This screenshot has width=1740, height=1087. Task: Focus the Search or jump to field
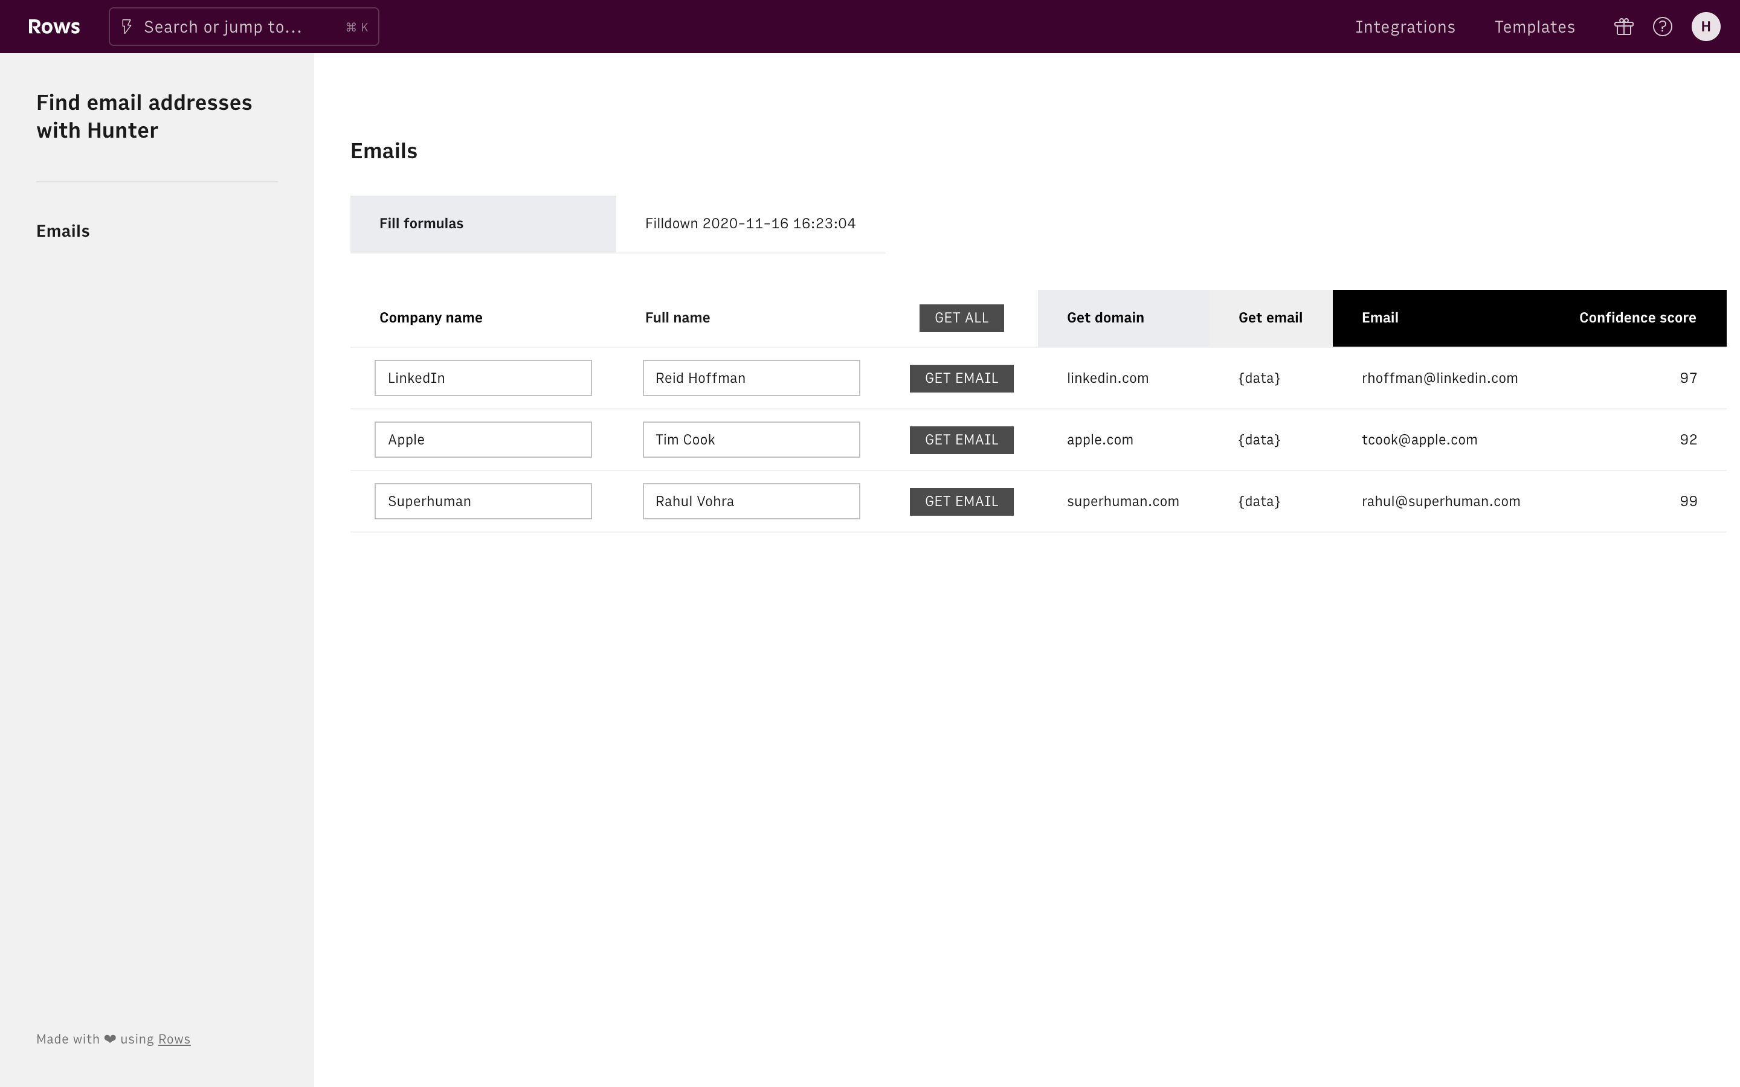click(x=243, y=27)
